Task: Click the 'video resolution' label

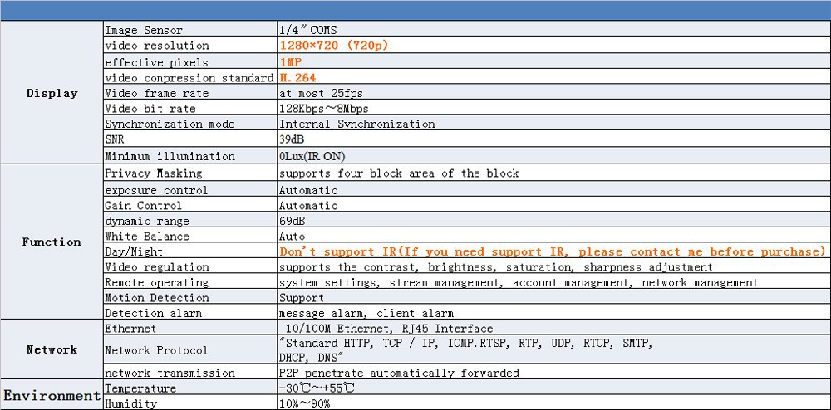Action: (x=157, y=46)
